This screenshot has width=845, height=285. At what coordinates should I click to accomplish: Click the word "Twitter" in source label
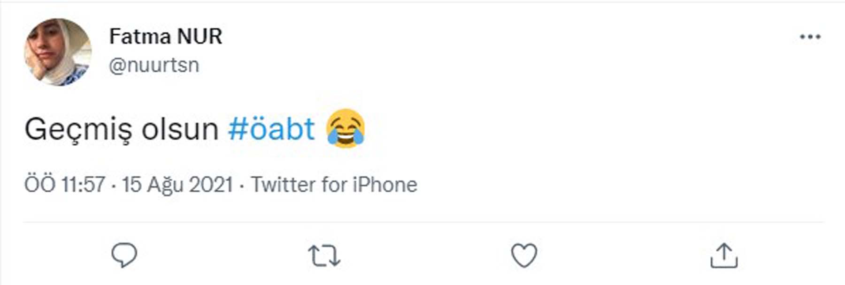click(283, 185)
